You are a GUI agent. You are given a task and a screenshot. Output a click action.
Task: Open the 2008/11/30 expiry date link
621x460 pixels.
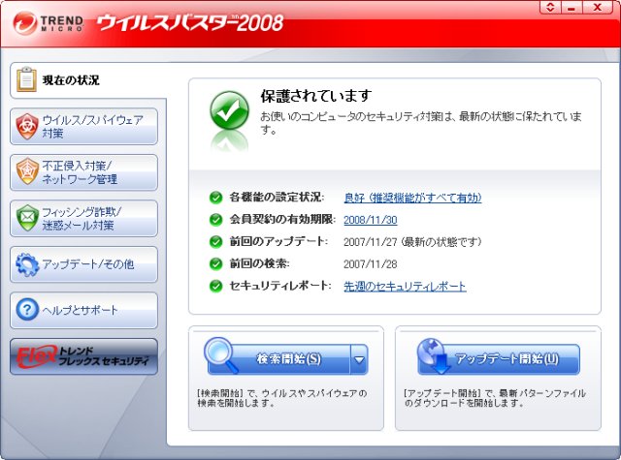tap(371, 220)
